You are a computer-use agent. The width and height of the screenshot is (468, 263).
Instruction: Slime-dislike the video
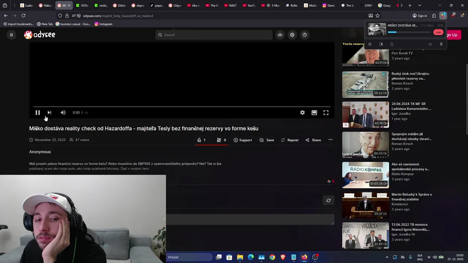(221, 140)
